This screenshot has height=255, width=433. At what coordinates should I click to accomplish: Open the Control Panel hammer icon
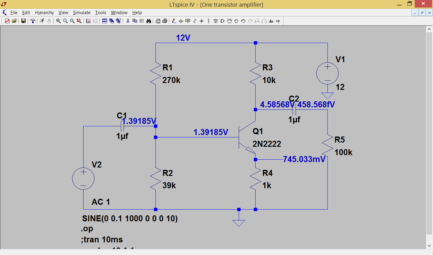[x=32, y=21]
